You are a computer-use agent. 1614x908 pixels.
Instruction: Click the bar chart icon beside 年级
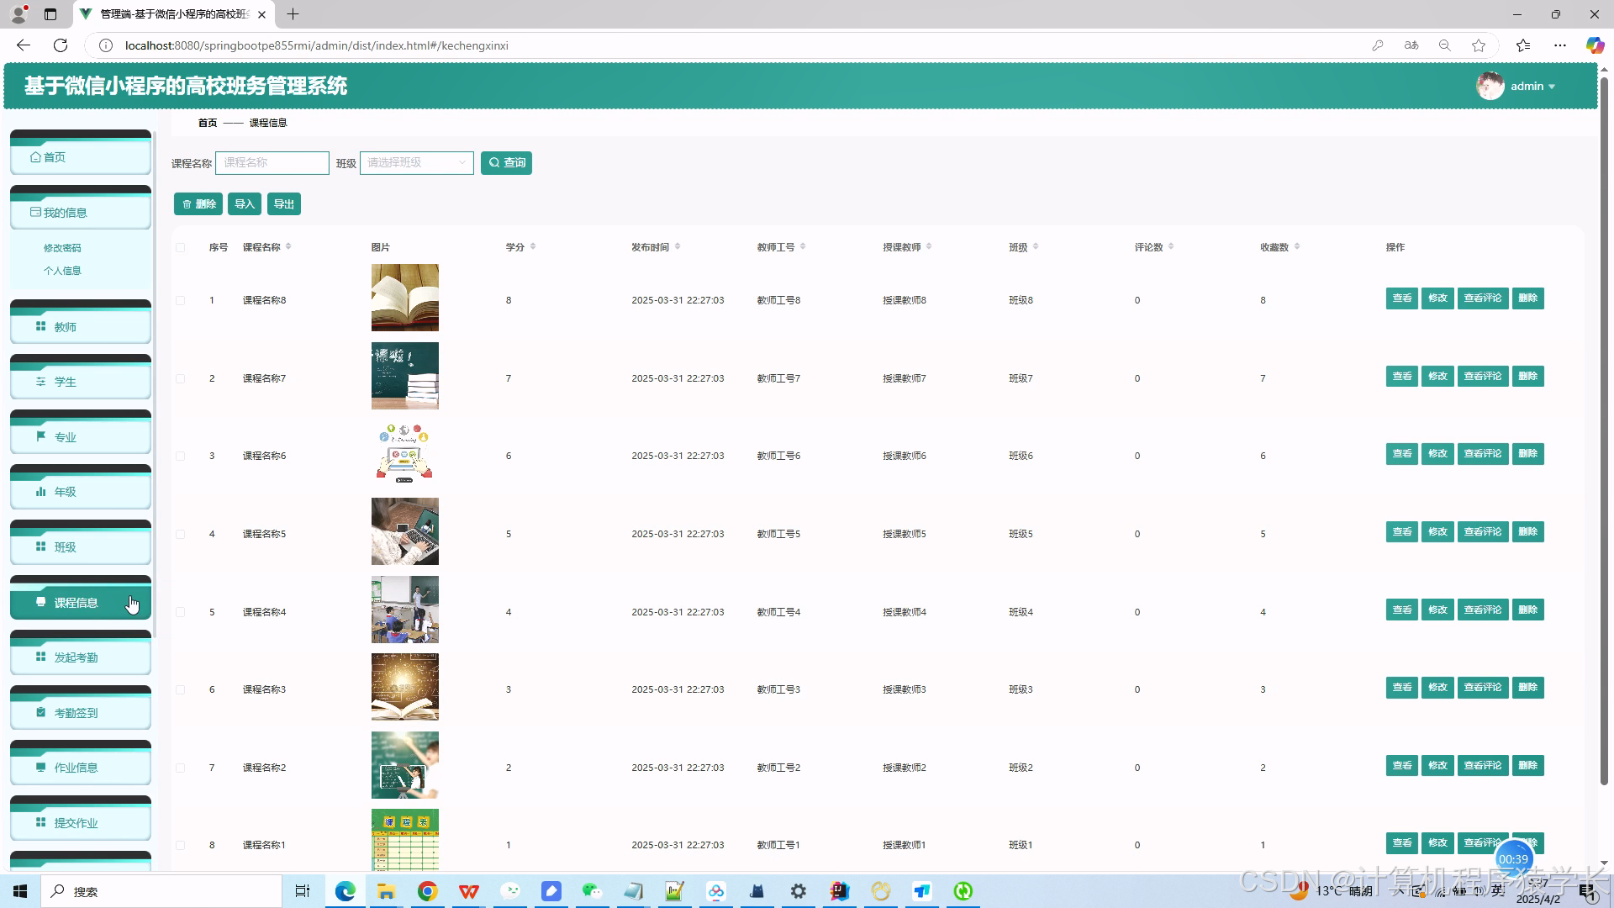[x=40, y=492]
